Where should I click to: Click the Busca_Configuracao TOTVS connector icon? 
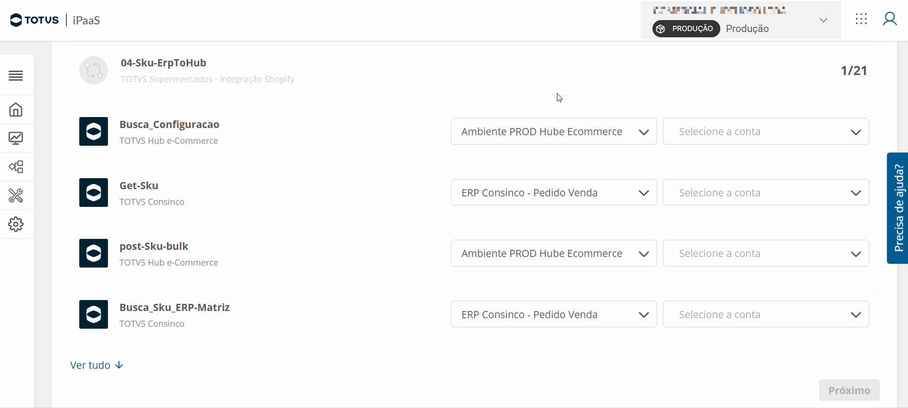coord(94,131)
